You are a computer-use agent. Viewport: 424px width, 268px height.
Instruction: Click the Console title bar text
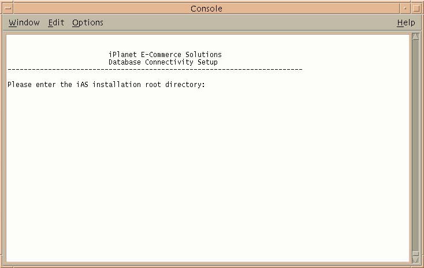pyautogui.click(x=206, y=9)
